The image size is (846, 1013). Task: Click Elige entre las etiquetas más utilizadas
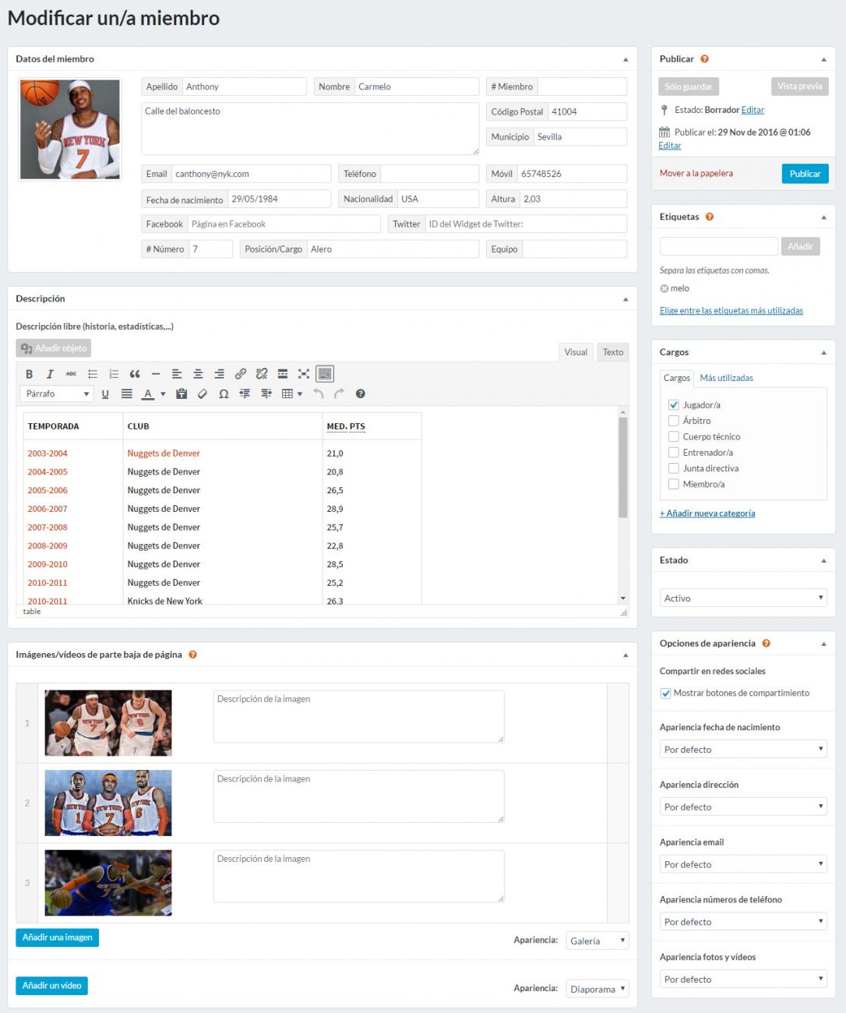pyautogui.click(x=731, y=311)
